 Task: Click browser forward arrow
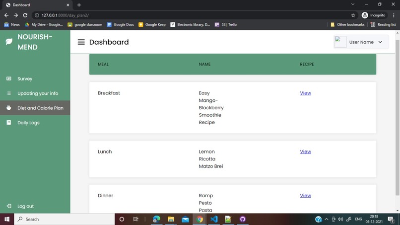click(16, 15)
